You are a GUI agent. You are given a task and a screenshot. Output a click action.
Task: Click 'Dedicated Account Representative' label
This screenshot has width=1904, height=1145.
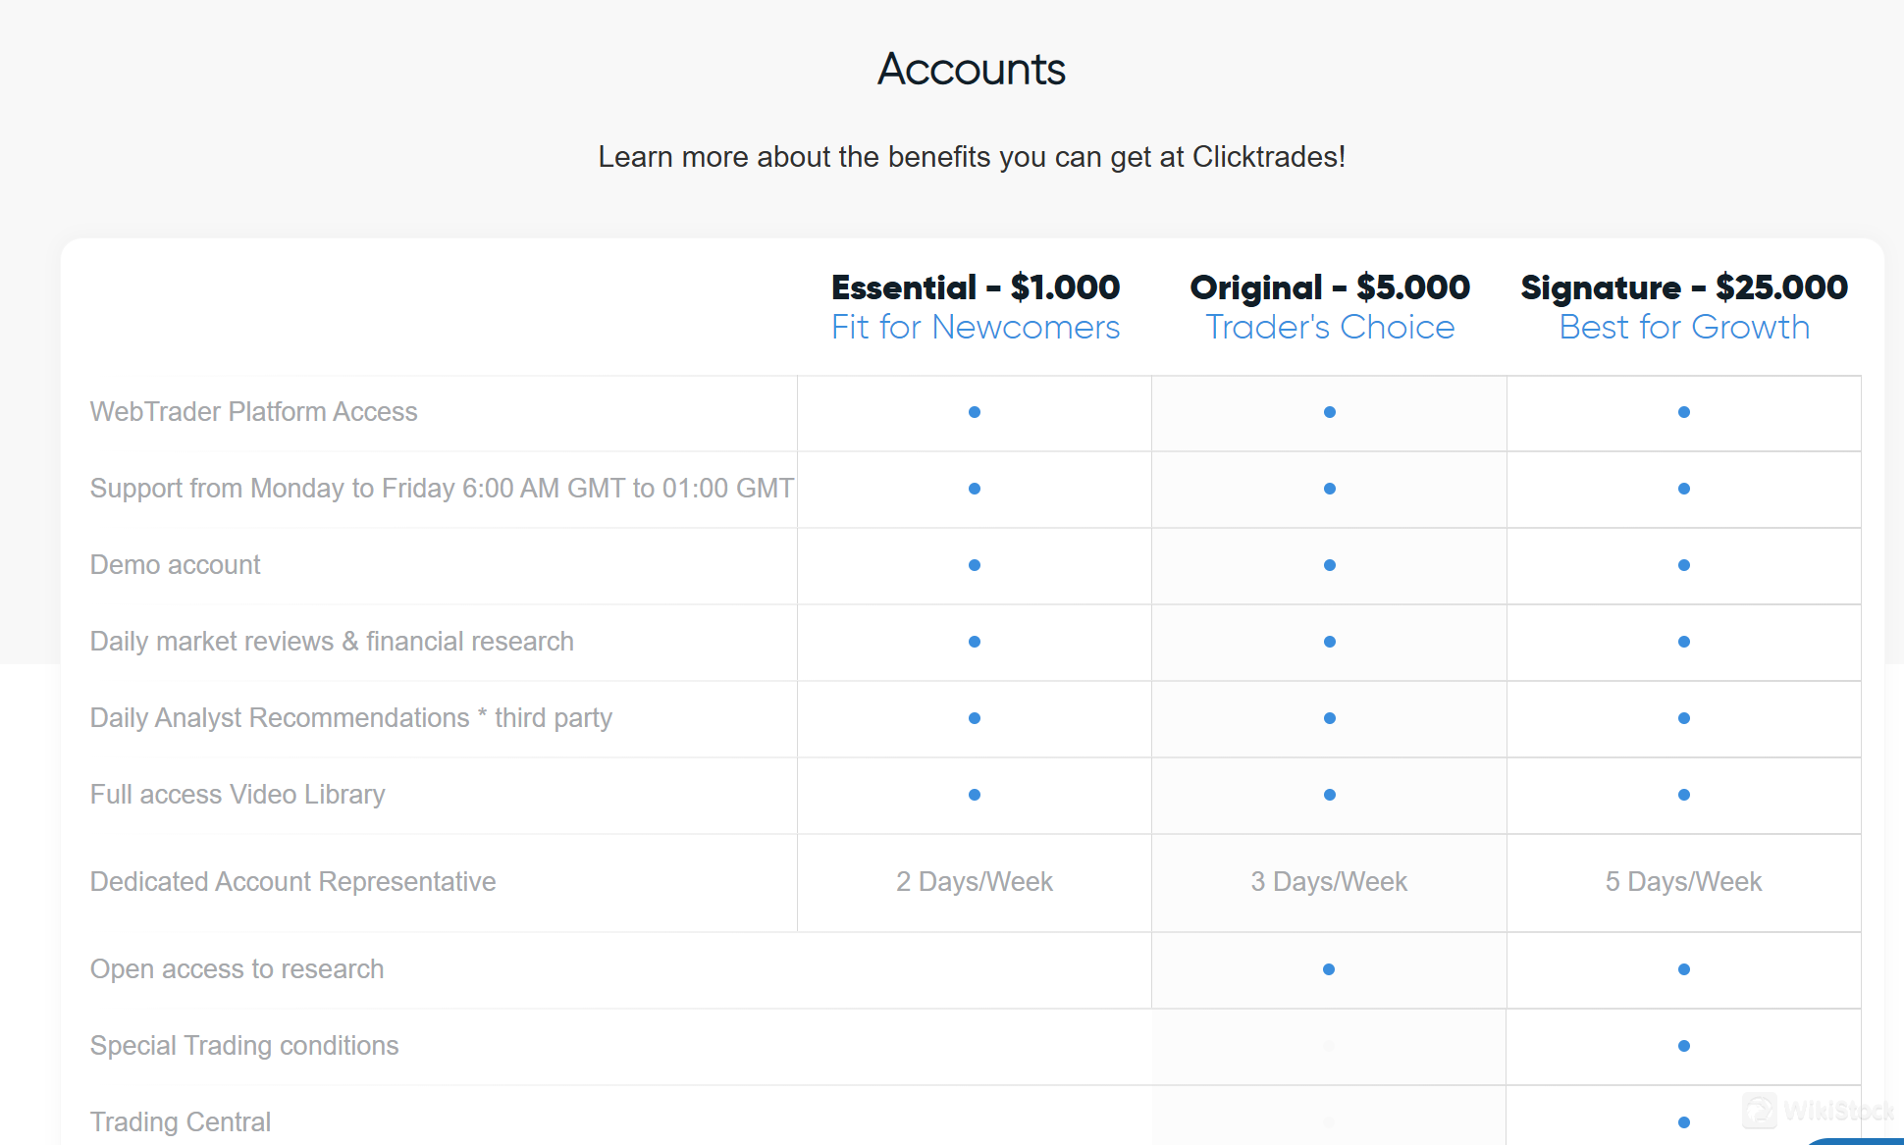pyautogui.click(x=293, y=882)
